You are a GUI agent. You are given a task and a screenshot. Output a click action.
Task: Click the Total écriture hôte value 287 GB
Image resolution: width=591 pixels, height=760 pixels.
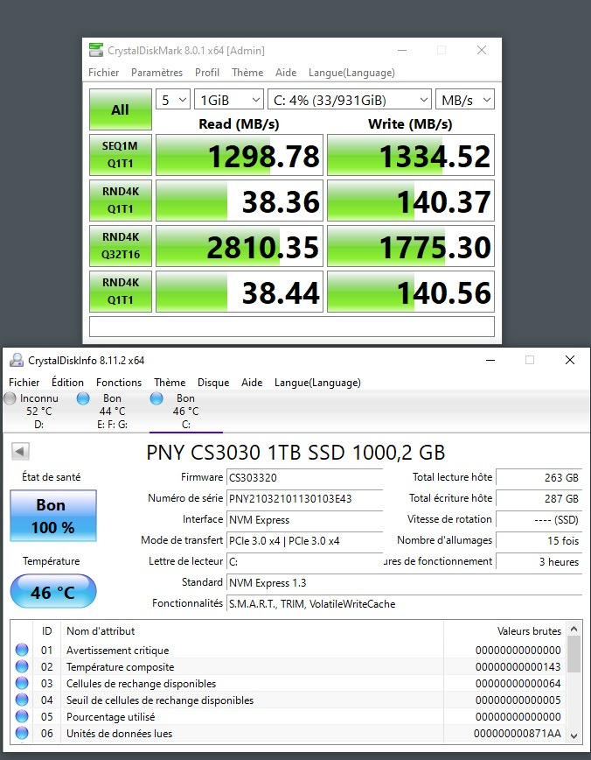(x=539, y=498)
